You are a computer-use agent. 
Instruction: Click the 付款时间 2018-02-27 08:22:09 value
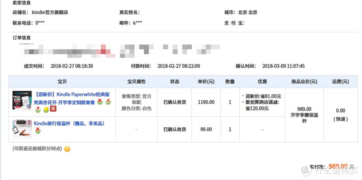tap(179, 66)
